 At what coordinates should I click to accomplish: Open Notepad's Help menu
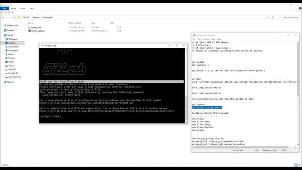[x=219, y=39]
